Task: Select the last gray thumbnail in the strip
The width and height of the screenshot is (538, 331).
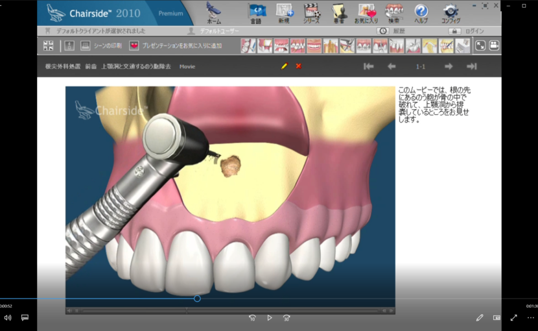Action: pos(462,45)
